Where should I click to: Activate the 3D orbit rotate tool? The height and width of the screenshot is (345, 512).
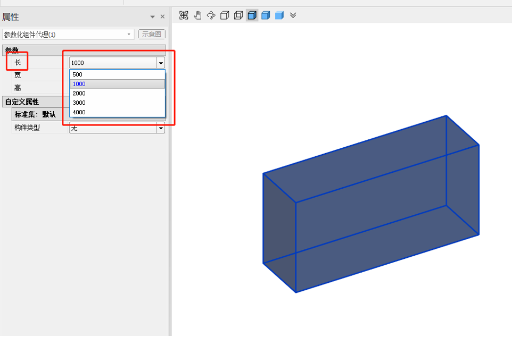[211, 15]
